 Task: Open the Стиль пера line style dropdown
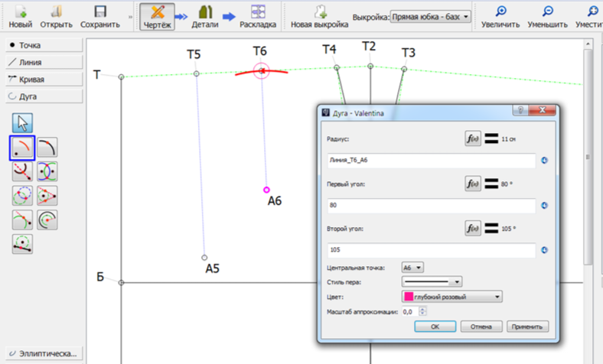click(432, 281)
